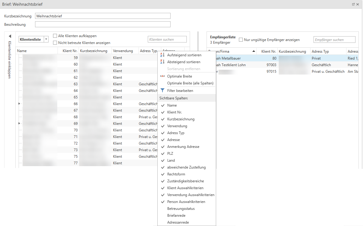Click the Beschreibung text field
The width and height of the screenshot is (363, 226).
coord(103,25)
